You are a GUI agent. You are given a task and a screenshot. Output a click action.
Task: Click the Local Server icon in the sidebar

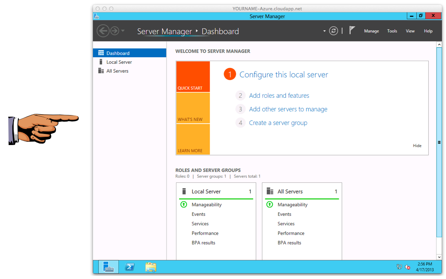point(101,62)
